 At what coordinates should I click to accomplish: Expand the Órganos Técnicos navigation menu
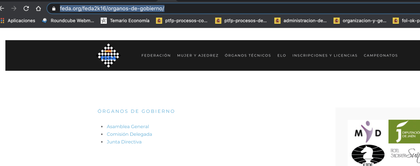pyautogui.click(x=248, y=56)
